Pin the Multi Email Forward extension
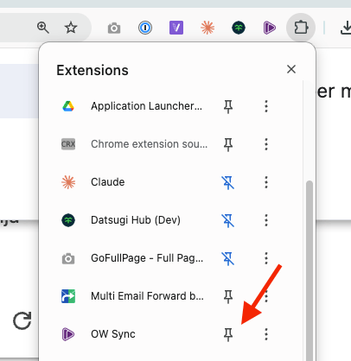The width and height of the screenshot is (351, 361). pyautogui.click(x=228, y=296)
